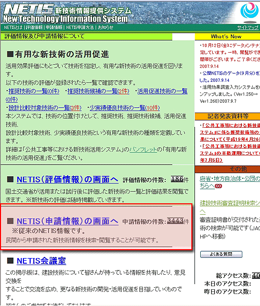The width and height of the screenshot is (260, 306).
Task: Open the 申請情報 menu item
Action: pos(54,28)
